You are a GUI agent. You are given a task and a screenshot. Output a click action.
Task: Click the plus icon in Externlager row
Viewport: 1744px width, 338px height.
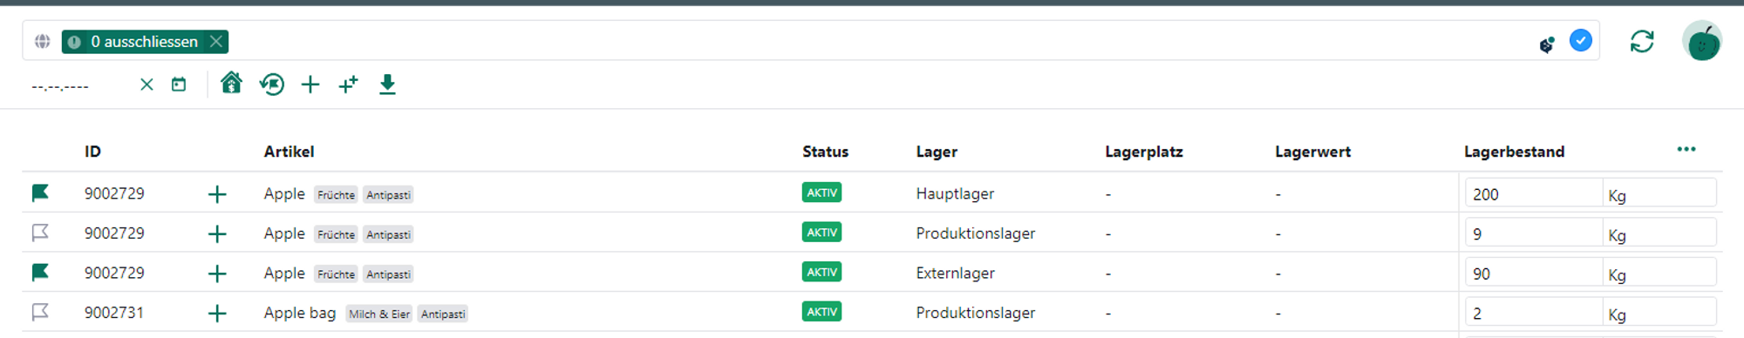pos(217,274)
